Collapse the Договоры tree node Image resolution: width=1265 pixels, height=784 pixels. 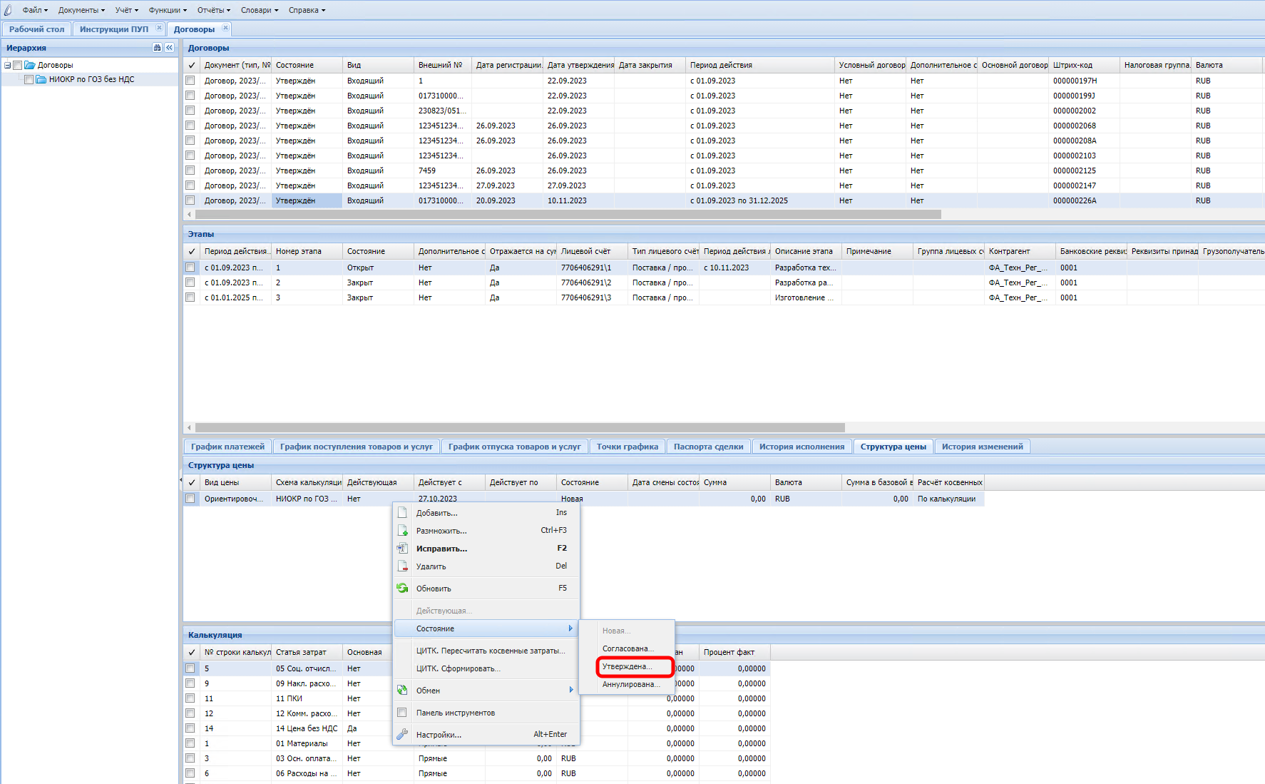pos(8,65)
